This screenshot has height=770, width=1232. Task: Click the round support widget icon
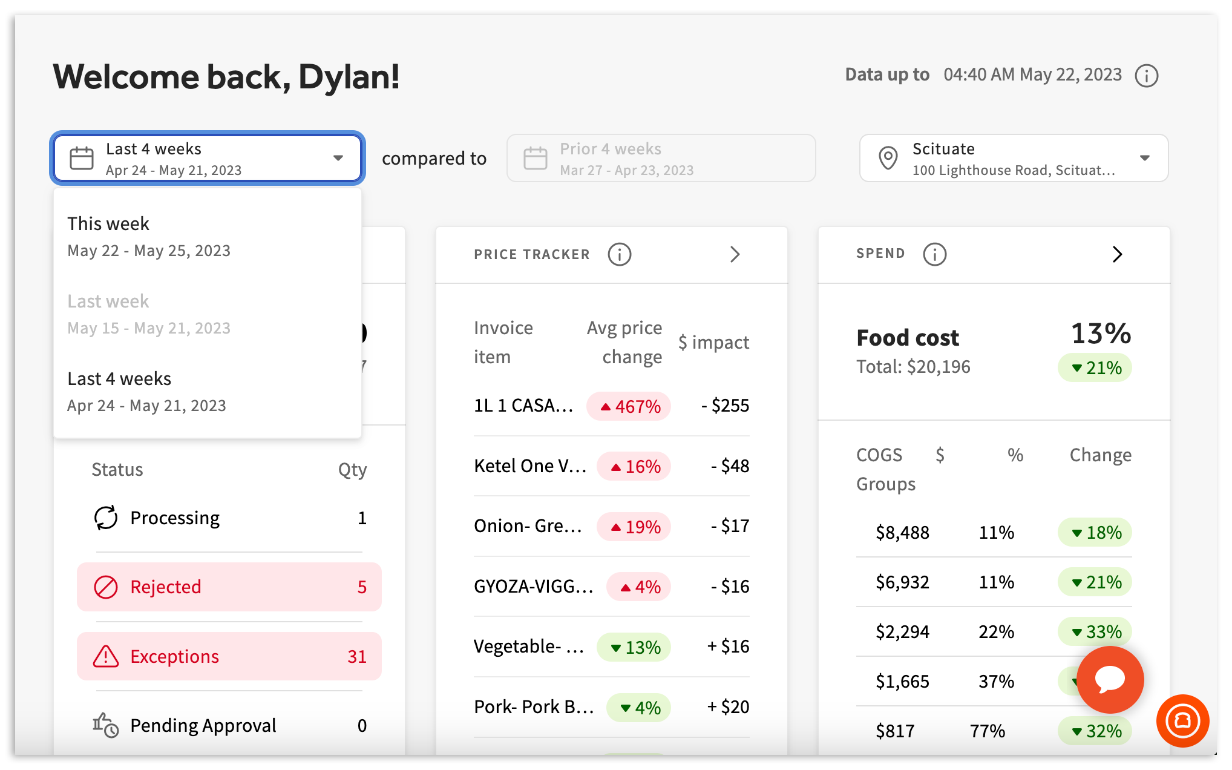[x=1182, y=720]
